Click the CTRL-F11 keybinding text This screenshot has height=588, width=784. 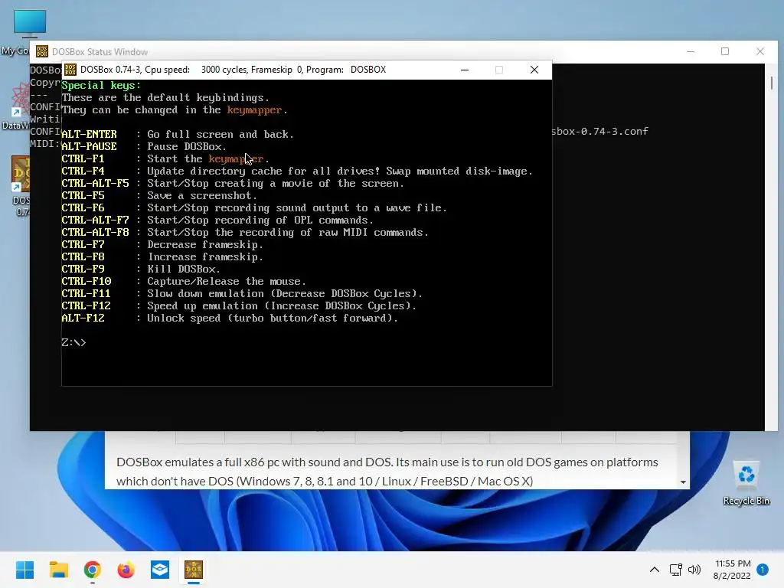pos(86,293)
